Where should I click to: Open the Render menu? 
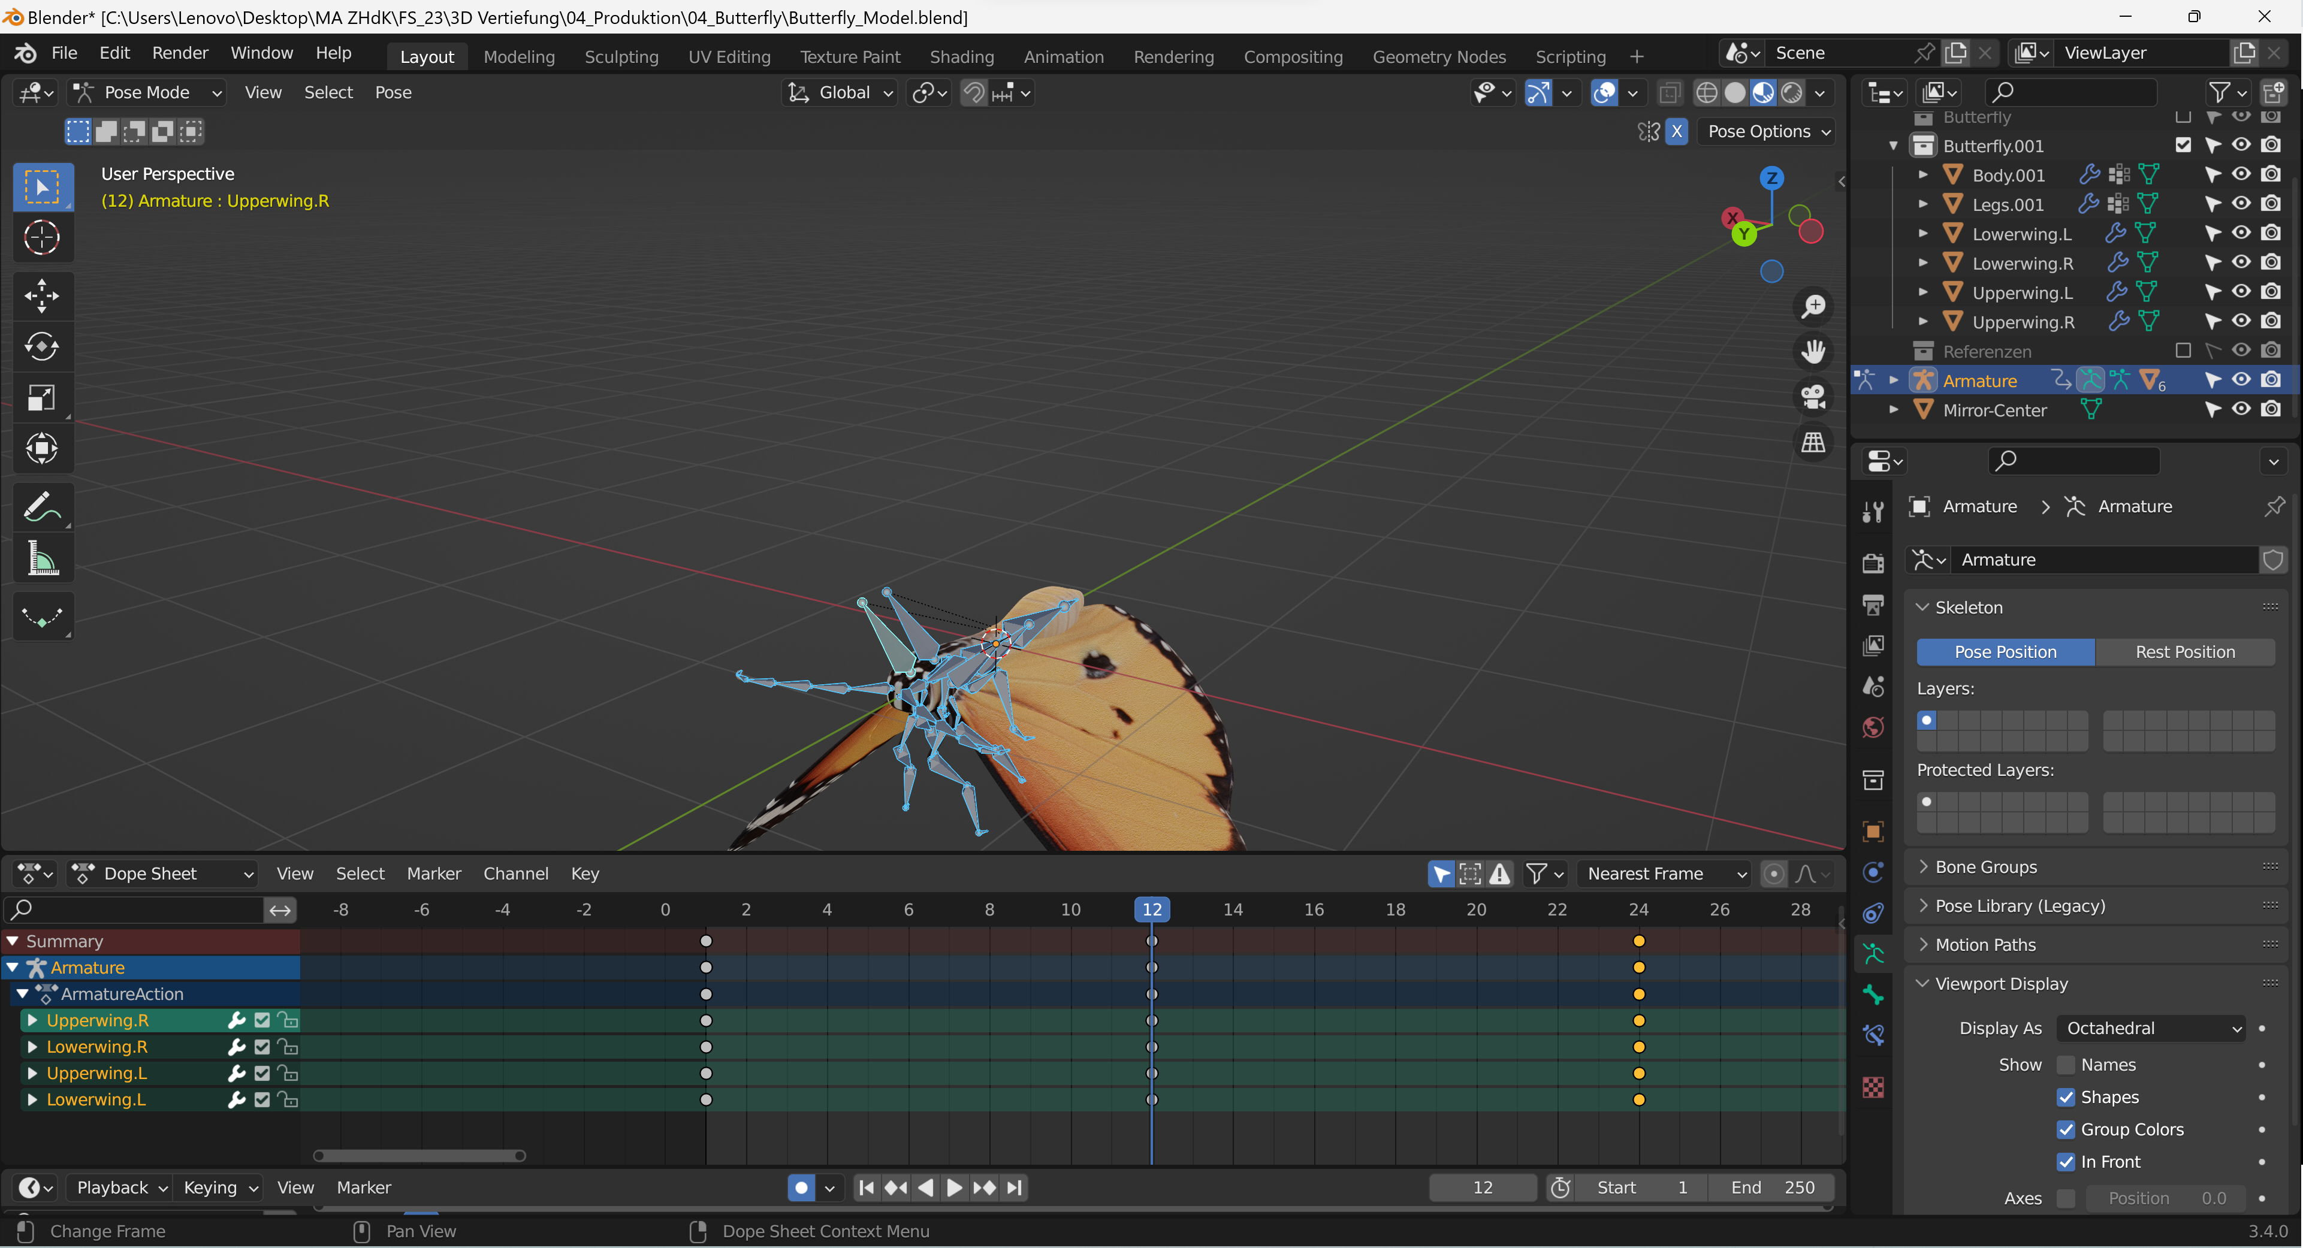point(180,53)
